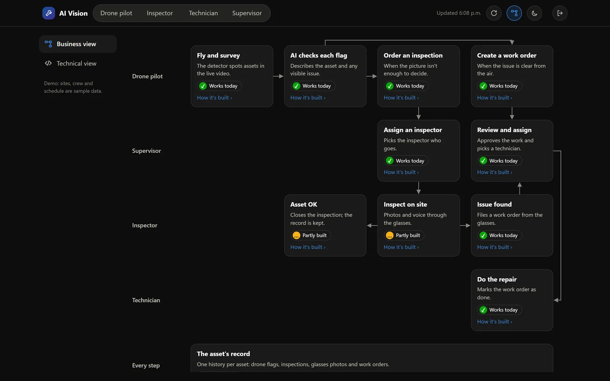
Task: Switch to the Inspector tab
Action: click(160, 13)
